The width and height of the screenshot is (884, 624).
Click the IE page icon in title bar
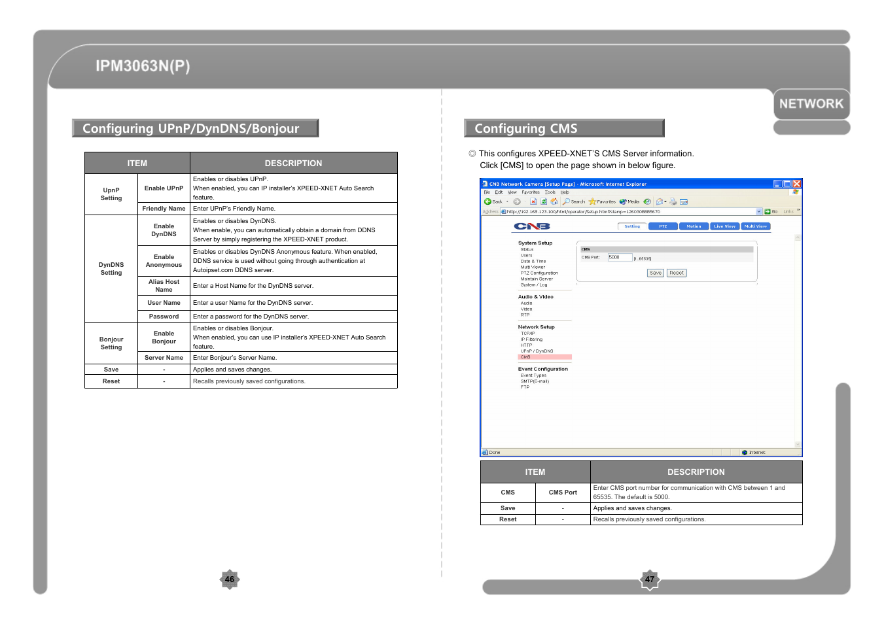(x=485, y=184)
